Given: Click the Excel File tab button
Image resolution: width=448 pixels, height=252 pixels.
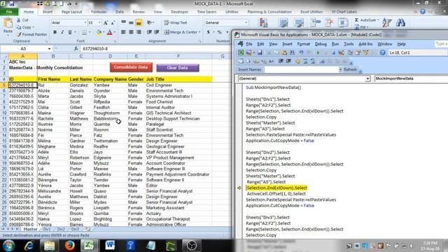Looking at the screenshot, I should [x=9, y=12].
